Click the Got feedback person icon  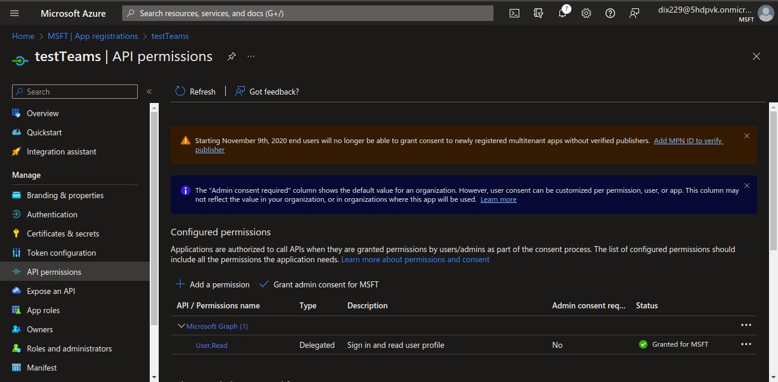click(x=240, y=91)
